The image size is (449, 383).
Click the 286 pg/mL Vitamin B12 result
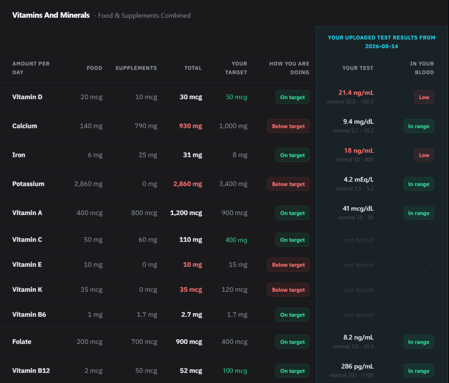coord(357,366)
